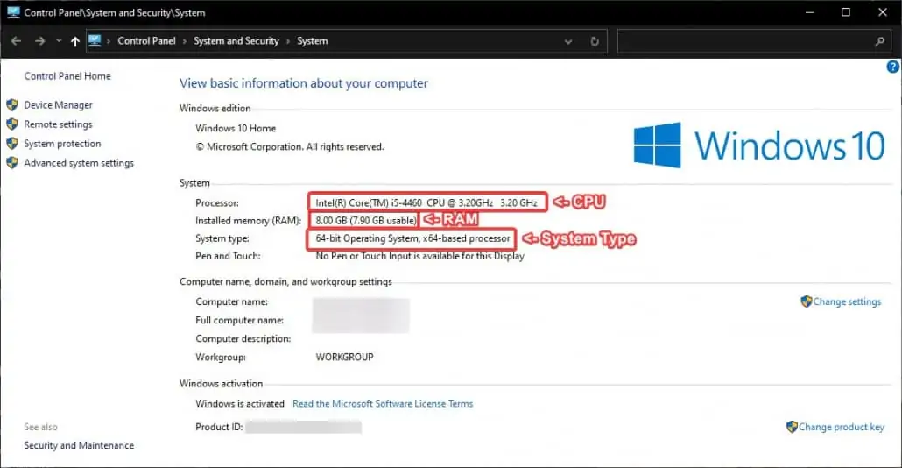Select System and Security breadcrumb

[236, 41]
